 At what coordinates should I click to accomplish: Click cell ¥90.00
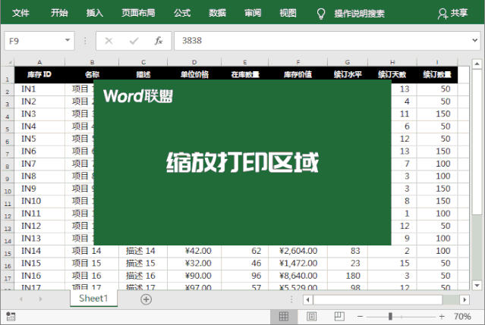pos(194,276)
